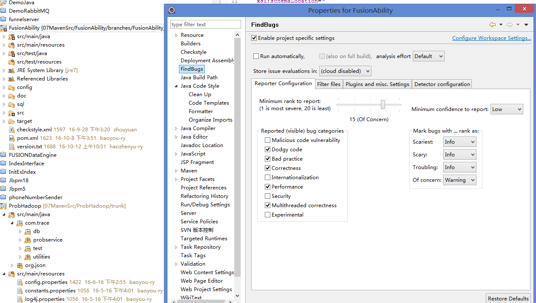Check the Security category
This screenshot has width=536, height=303.
point(267,196)
